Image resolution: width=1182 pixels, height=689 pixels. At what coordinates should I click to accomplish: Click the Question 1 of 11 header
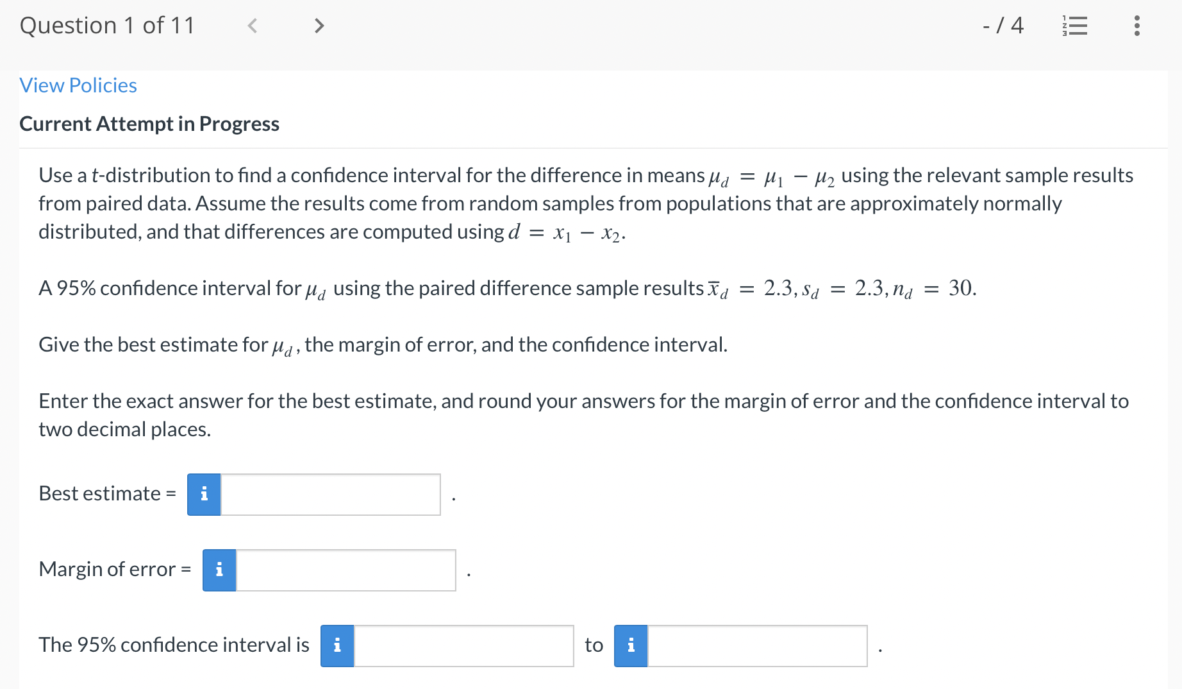[x=107, y=26]
